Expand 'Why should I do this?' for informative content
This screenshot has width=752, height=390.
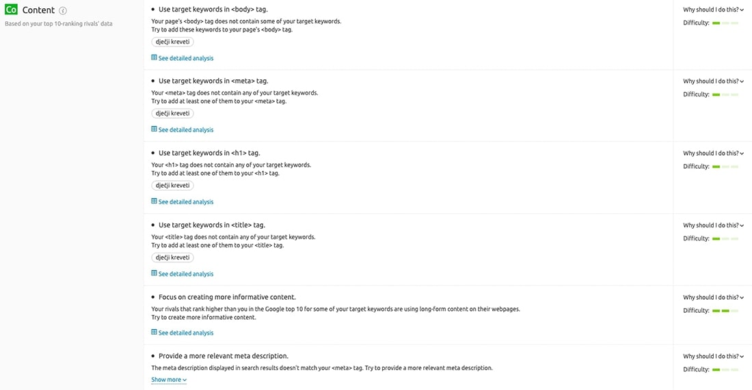click(713, 298)
